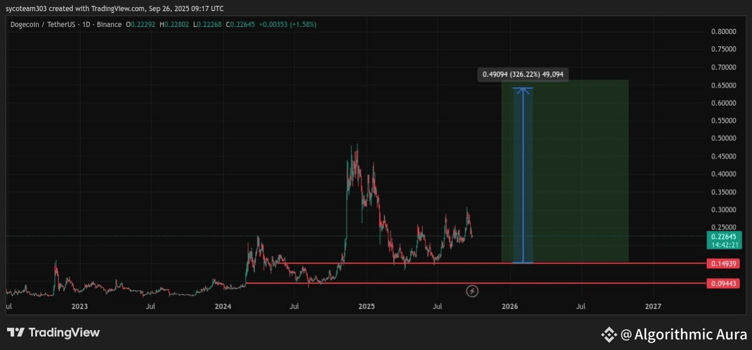The width and height of the screenshot is (752, 350).
Task: Click the 1D interval in the chart legend
Action: click(x=87, y=25)
